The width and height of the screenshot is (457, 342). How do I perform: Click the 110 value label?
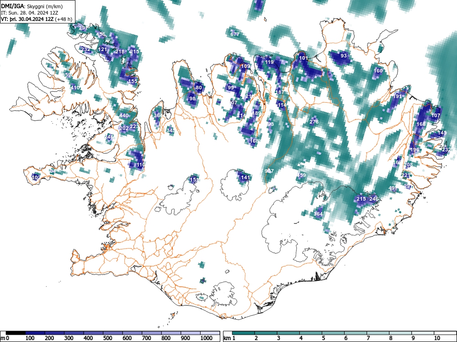coord(141,165)
